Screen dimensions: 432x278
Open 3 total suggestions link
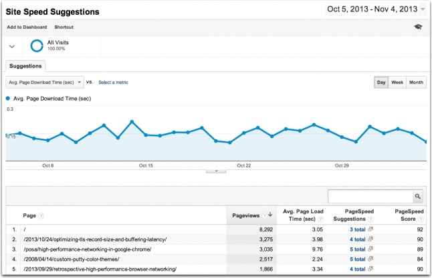(x=358, y=229)
